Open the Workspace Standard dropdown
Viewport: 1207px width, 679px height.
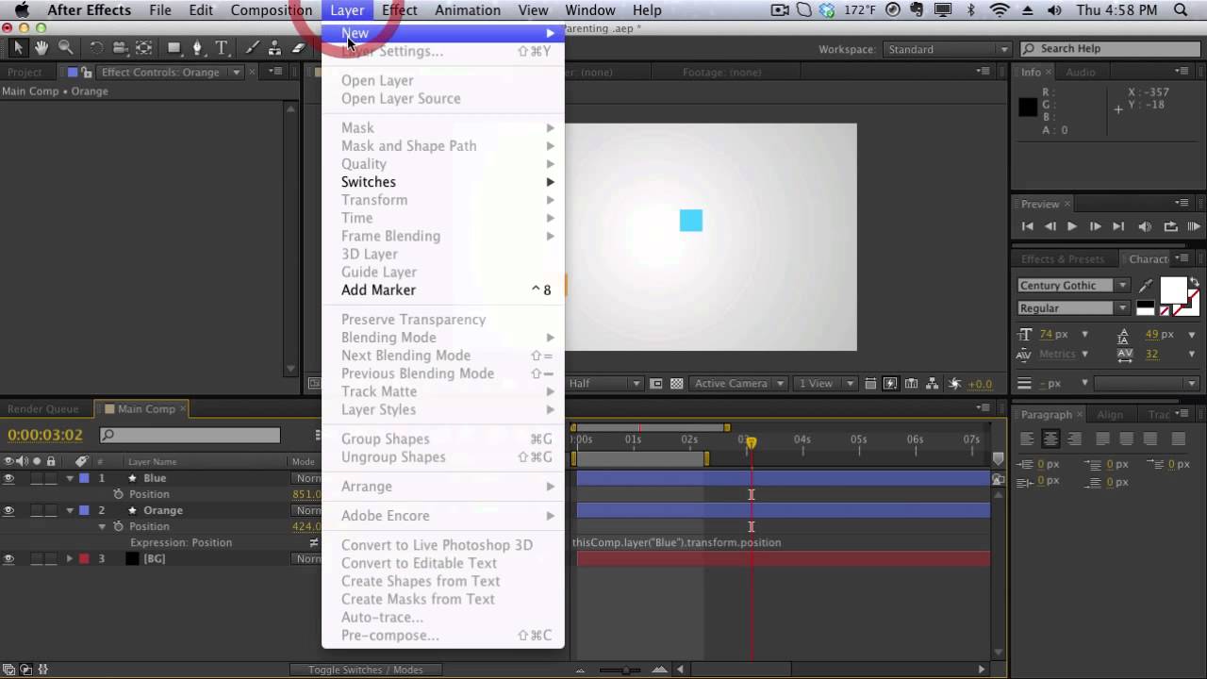tap(946, 49)
